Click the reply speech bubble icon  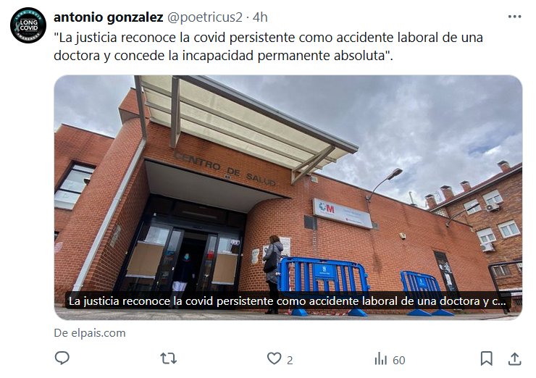[62, 358]
